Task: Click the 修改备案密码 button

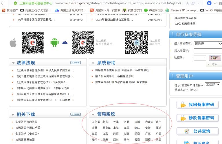Action: pyautogui.click(x=197, y=118)
